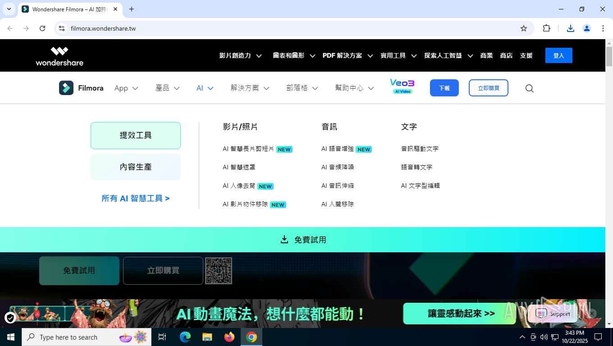
Task: Click the outlined 立即購買 header button
Action: (x=489, y=88)
